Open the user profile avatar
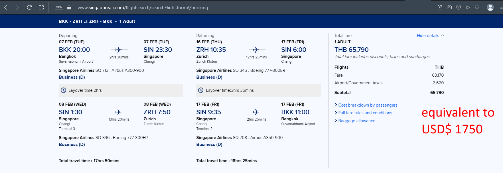The image size is (503, 173). [x=490, y=7]
